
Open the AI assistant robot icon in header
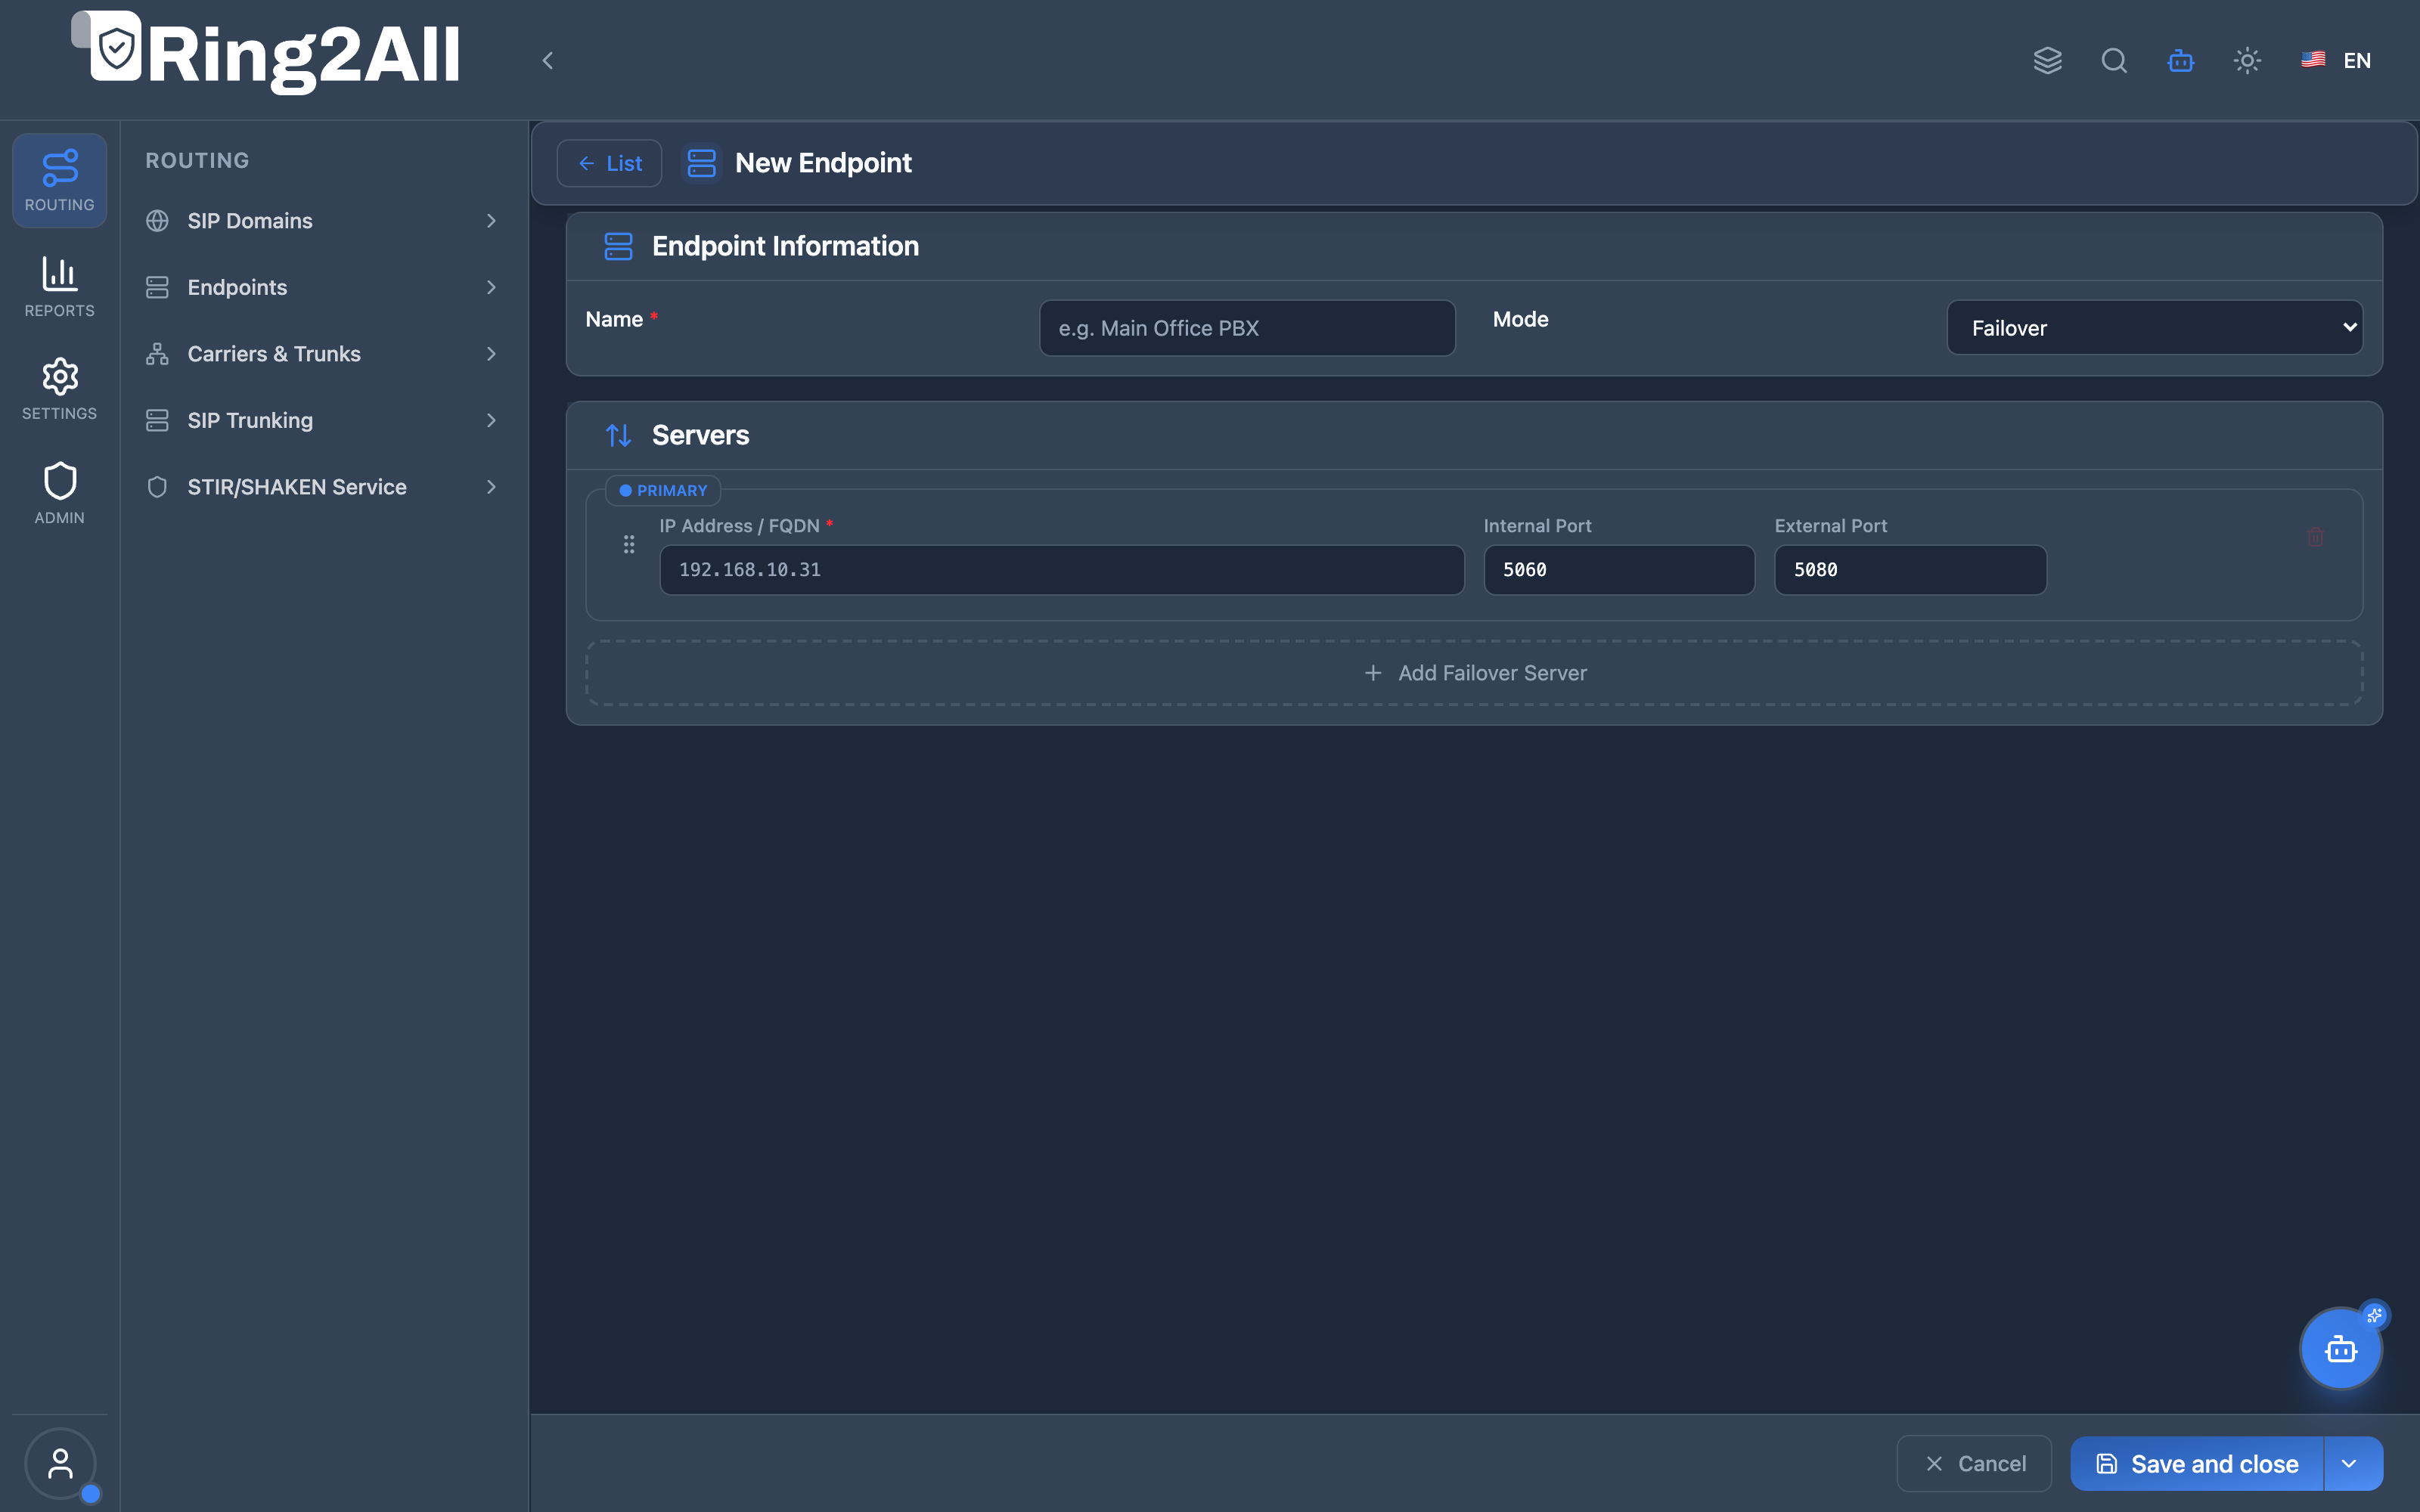(2181, 60)
